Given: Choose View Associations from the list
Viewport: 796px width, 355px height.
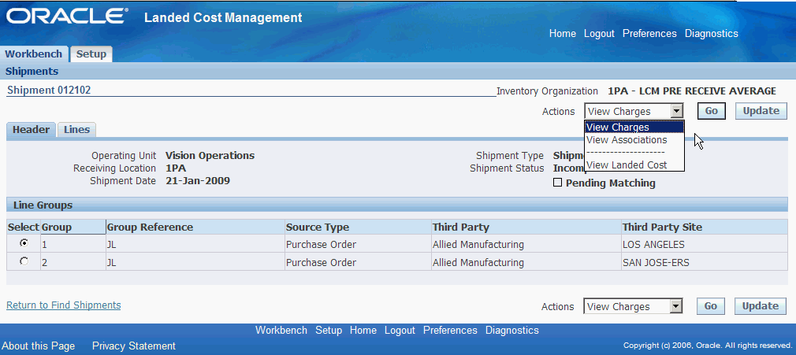Looking at the screenshot, I should coord(634,139).
